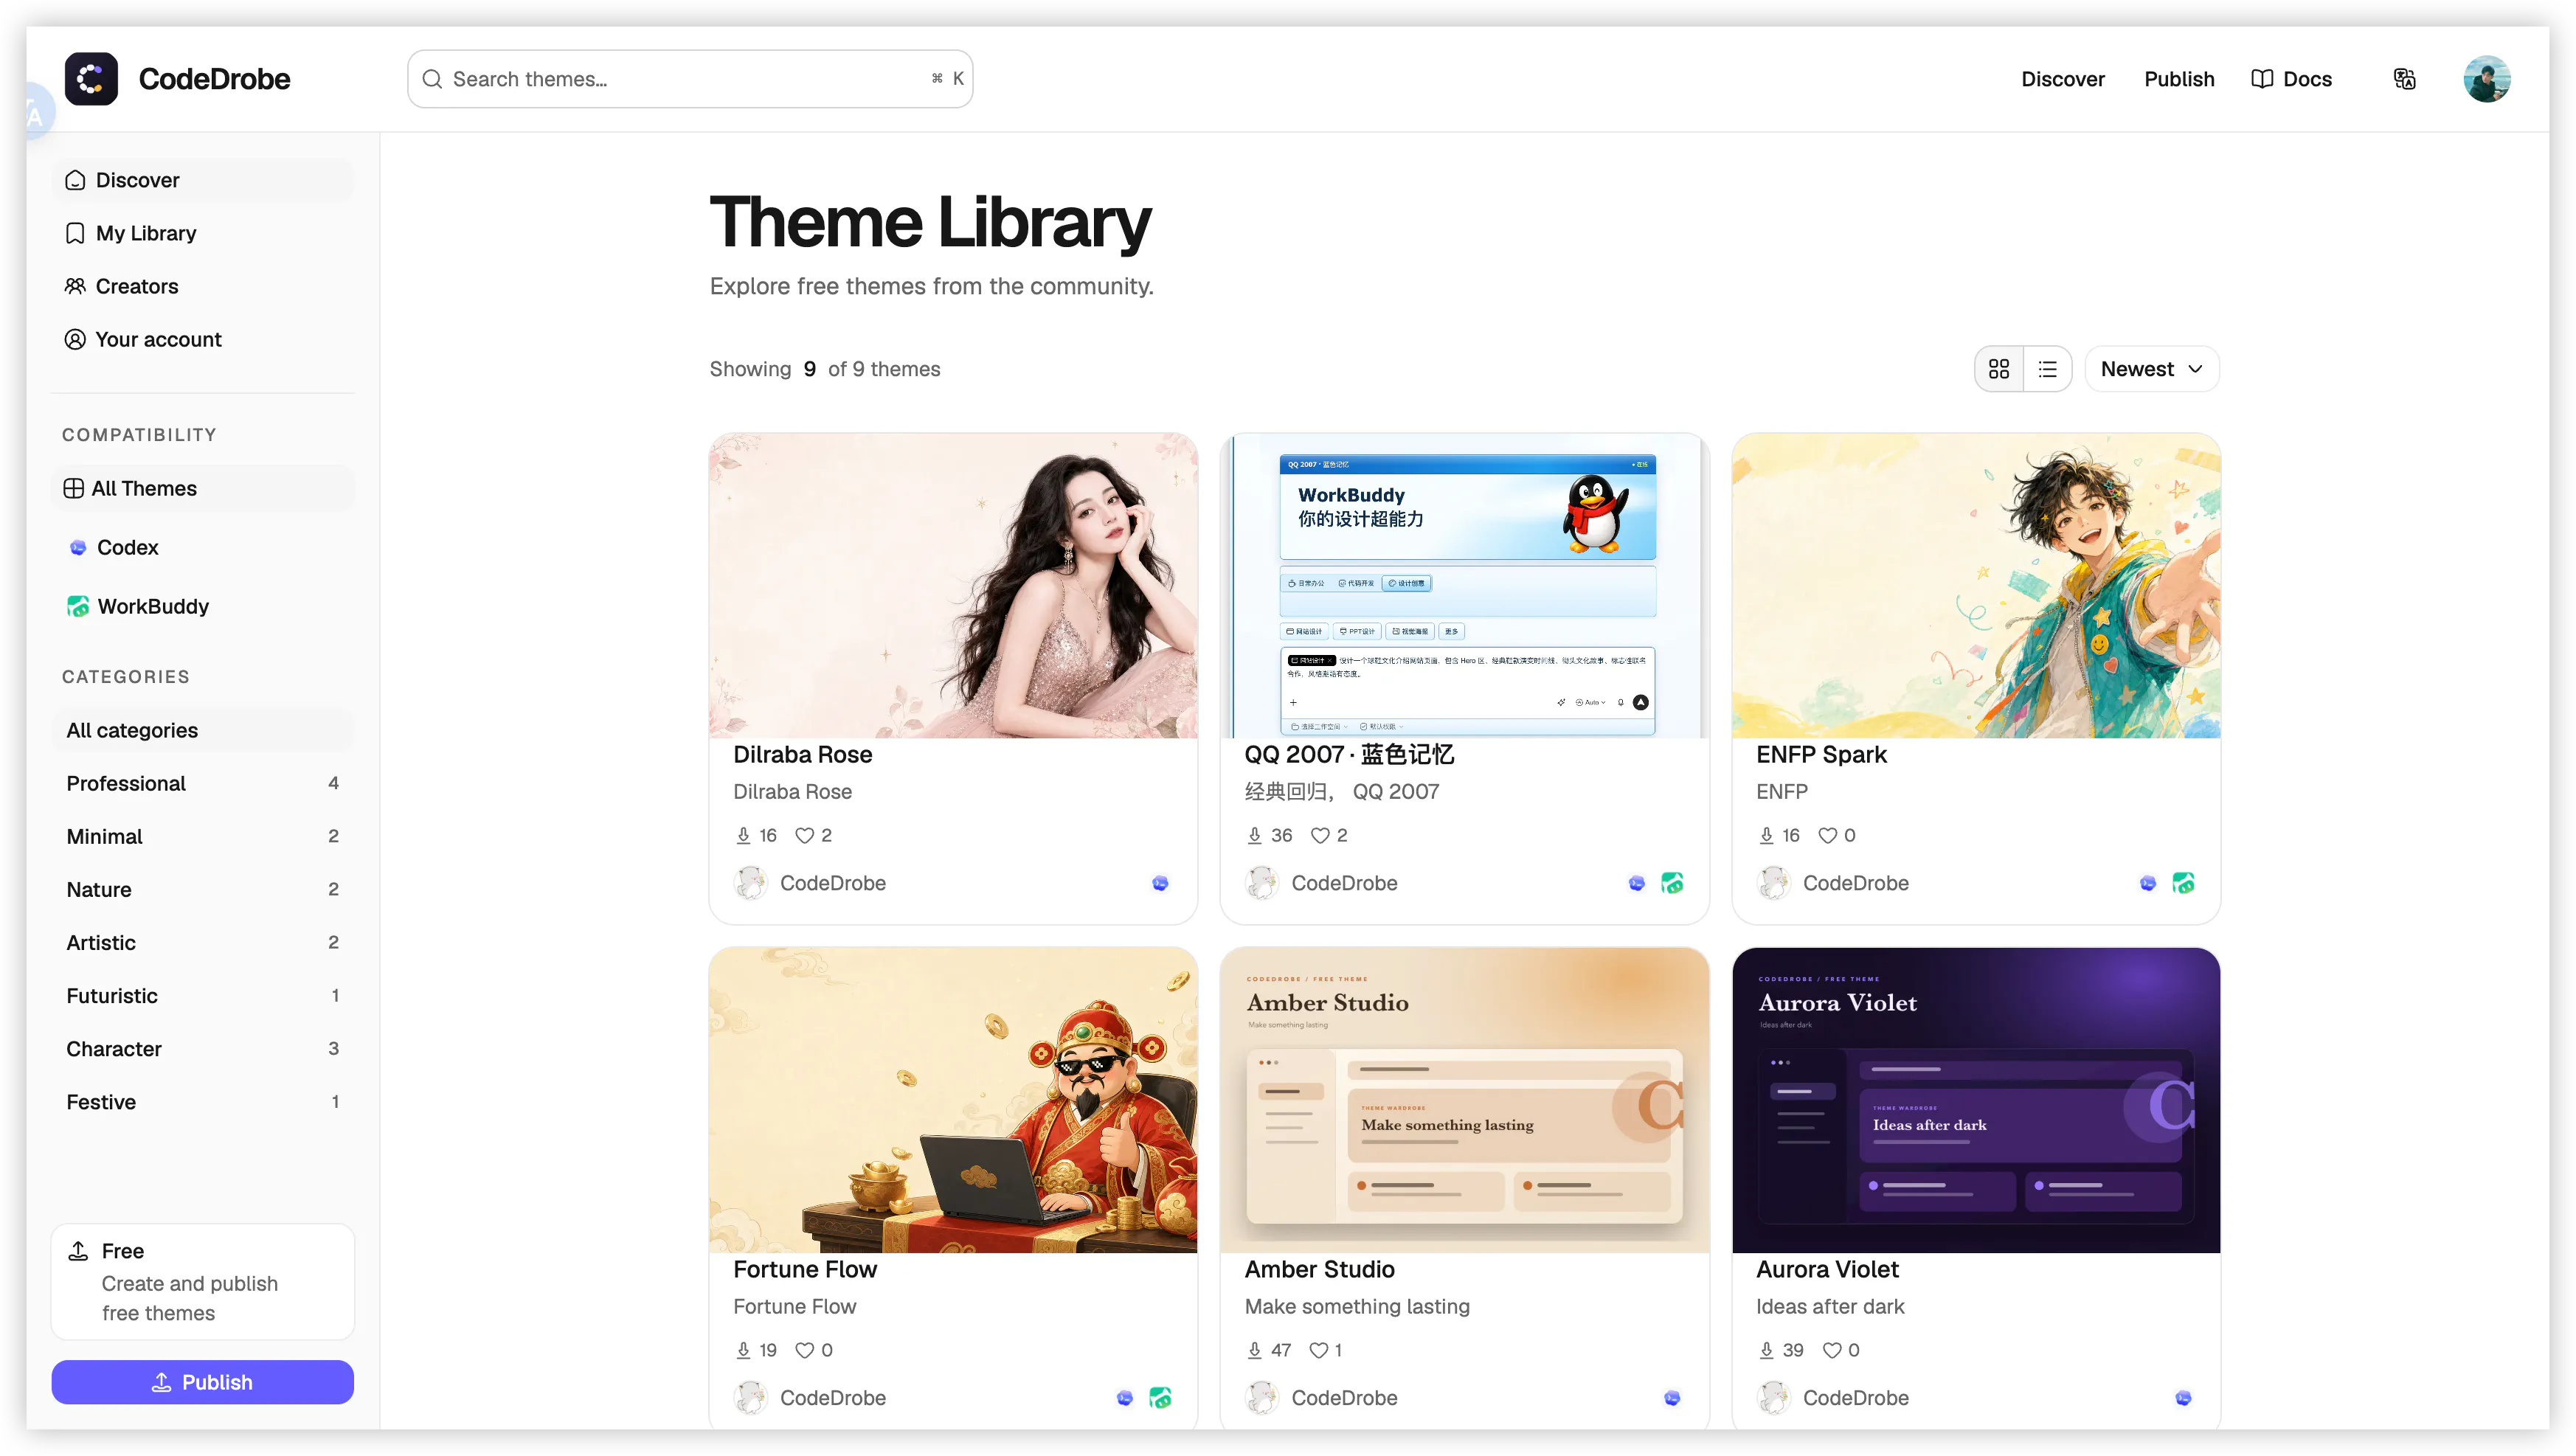
Task: Like the Fortune Flow theme heart icon
Action: click(x=804, y=1350)
